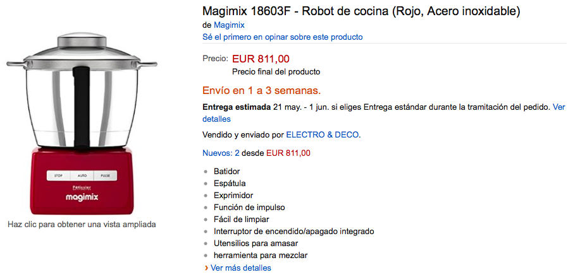Expand Ver más detalles feature list

point(241,268)
